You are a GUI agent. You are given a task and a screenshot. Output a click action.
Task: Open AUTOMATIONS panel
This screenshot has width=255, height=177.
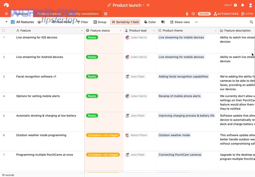pyautogui.click(x=226, y=14)
